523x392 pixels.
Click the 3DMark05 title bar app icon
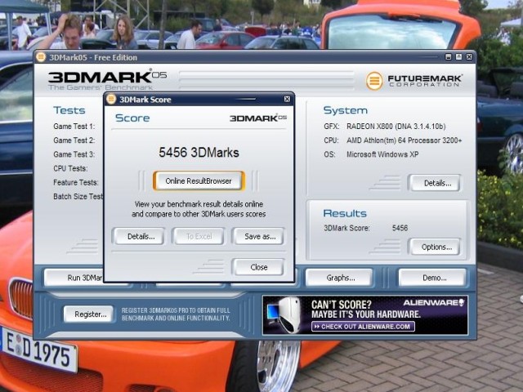click(x=41, y=57)
